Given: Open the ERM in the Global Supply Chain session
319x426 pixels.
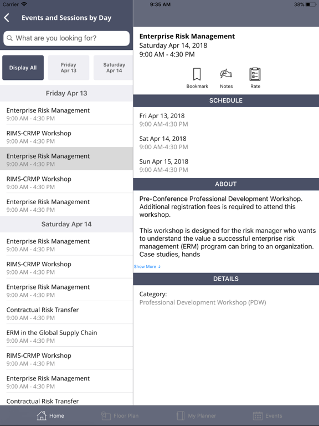Looking at the screenshot, I should point(66,336).
